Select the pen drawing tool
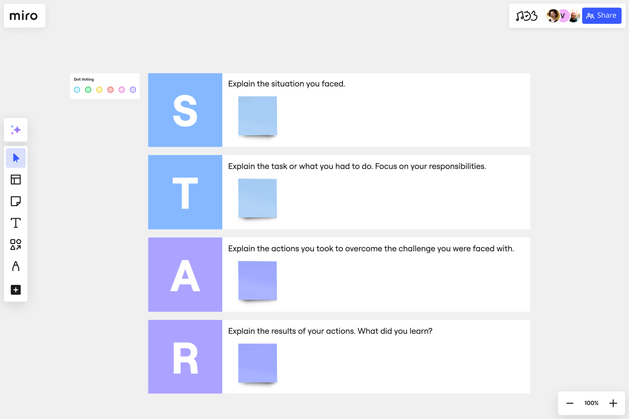The width and height of the screenshot is (629, 419). click(16, 266)
